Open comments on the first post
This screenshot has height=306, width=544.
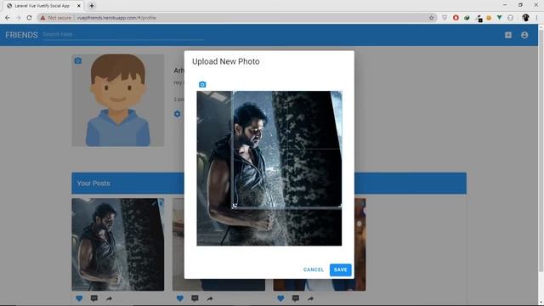coord(94,298)
